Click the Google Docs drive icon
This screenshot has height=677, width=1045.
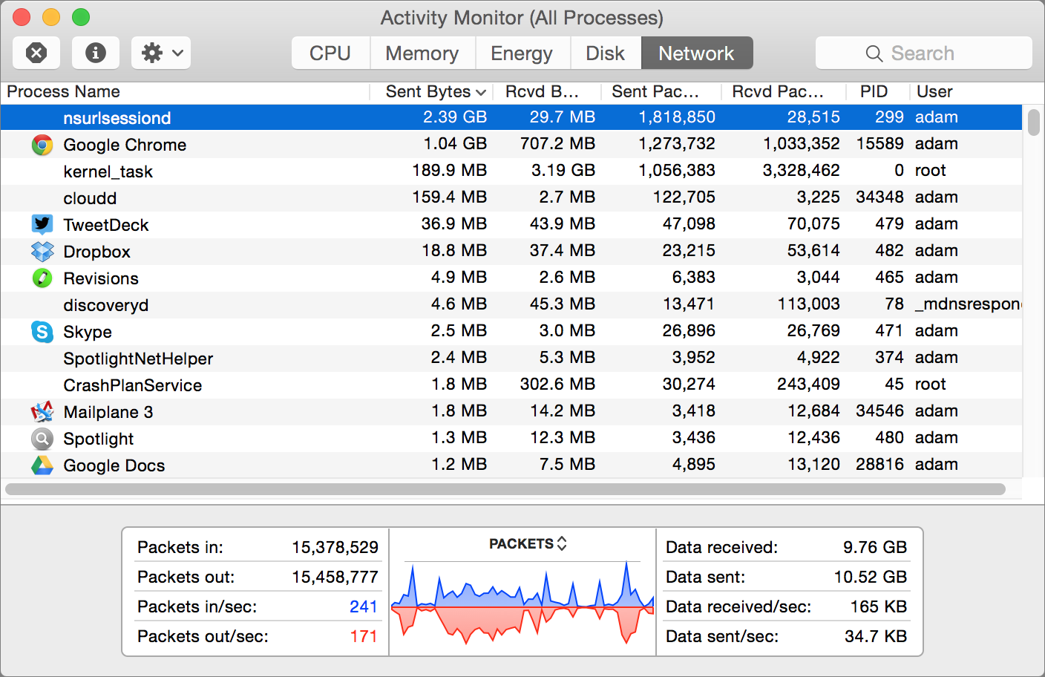pos(42,465)
